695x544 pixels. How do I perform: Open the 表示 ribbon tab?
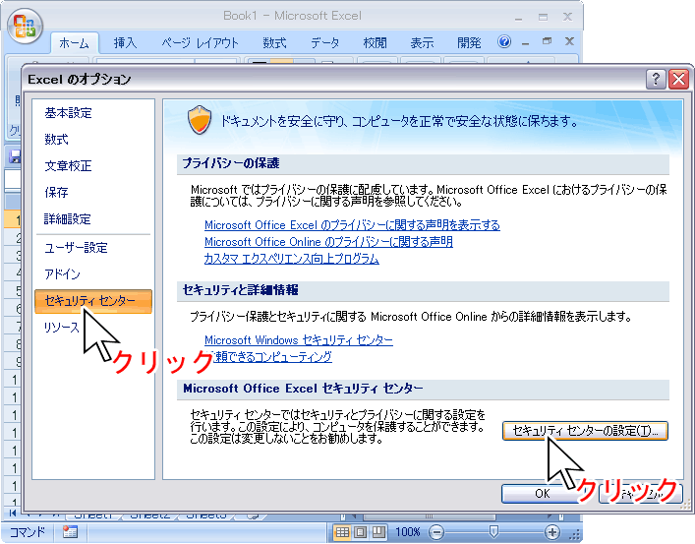pyautogui.click(x=422, y=43)
